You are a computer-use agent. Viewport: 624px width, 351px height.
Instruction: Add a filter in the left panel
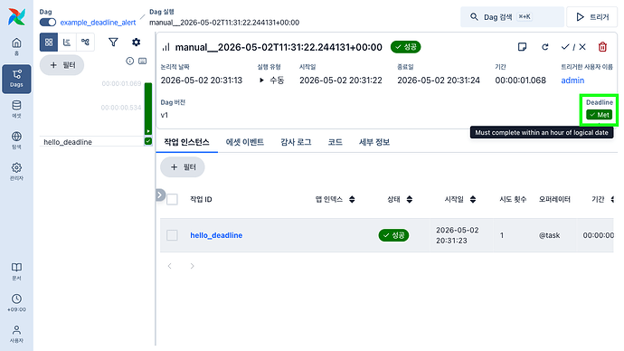tap(61, 65)
